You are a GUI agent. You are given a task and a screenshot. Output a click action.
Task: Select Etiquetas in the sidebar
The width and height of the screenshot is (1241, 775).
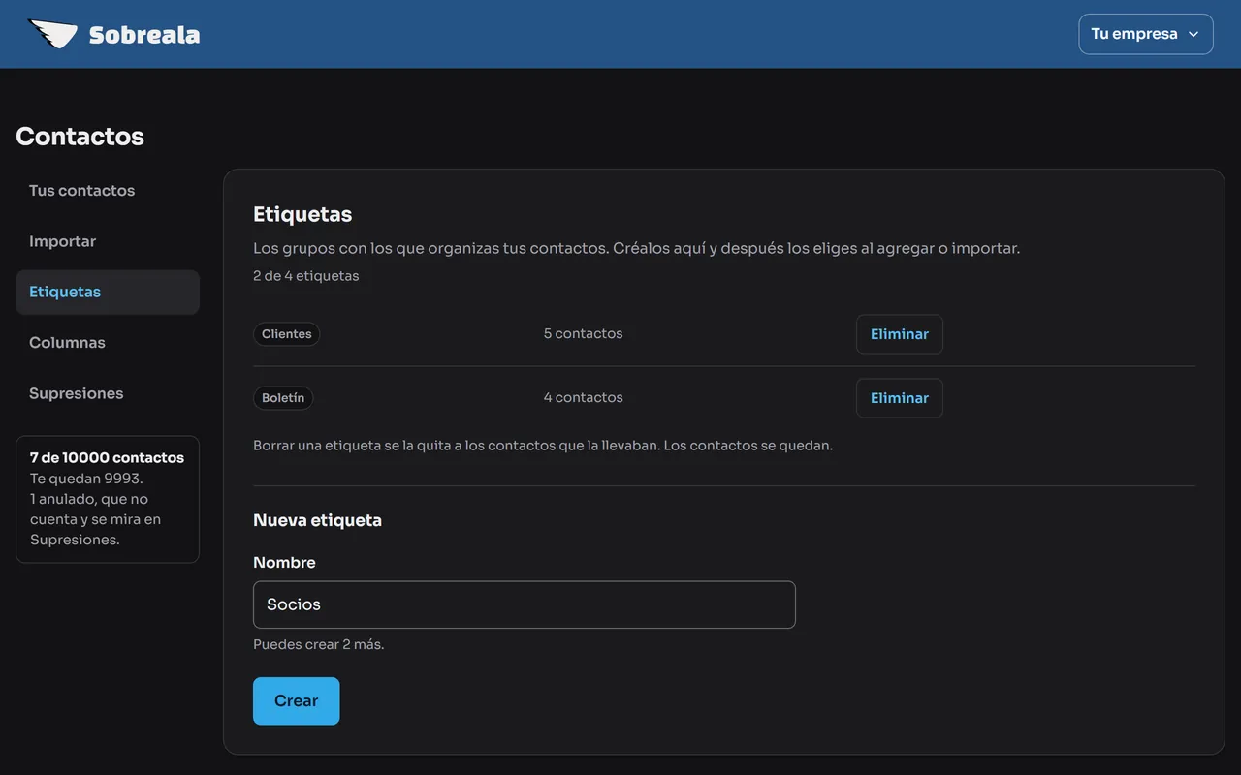point(108,292)
